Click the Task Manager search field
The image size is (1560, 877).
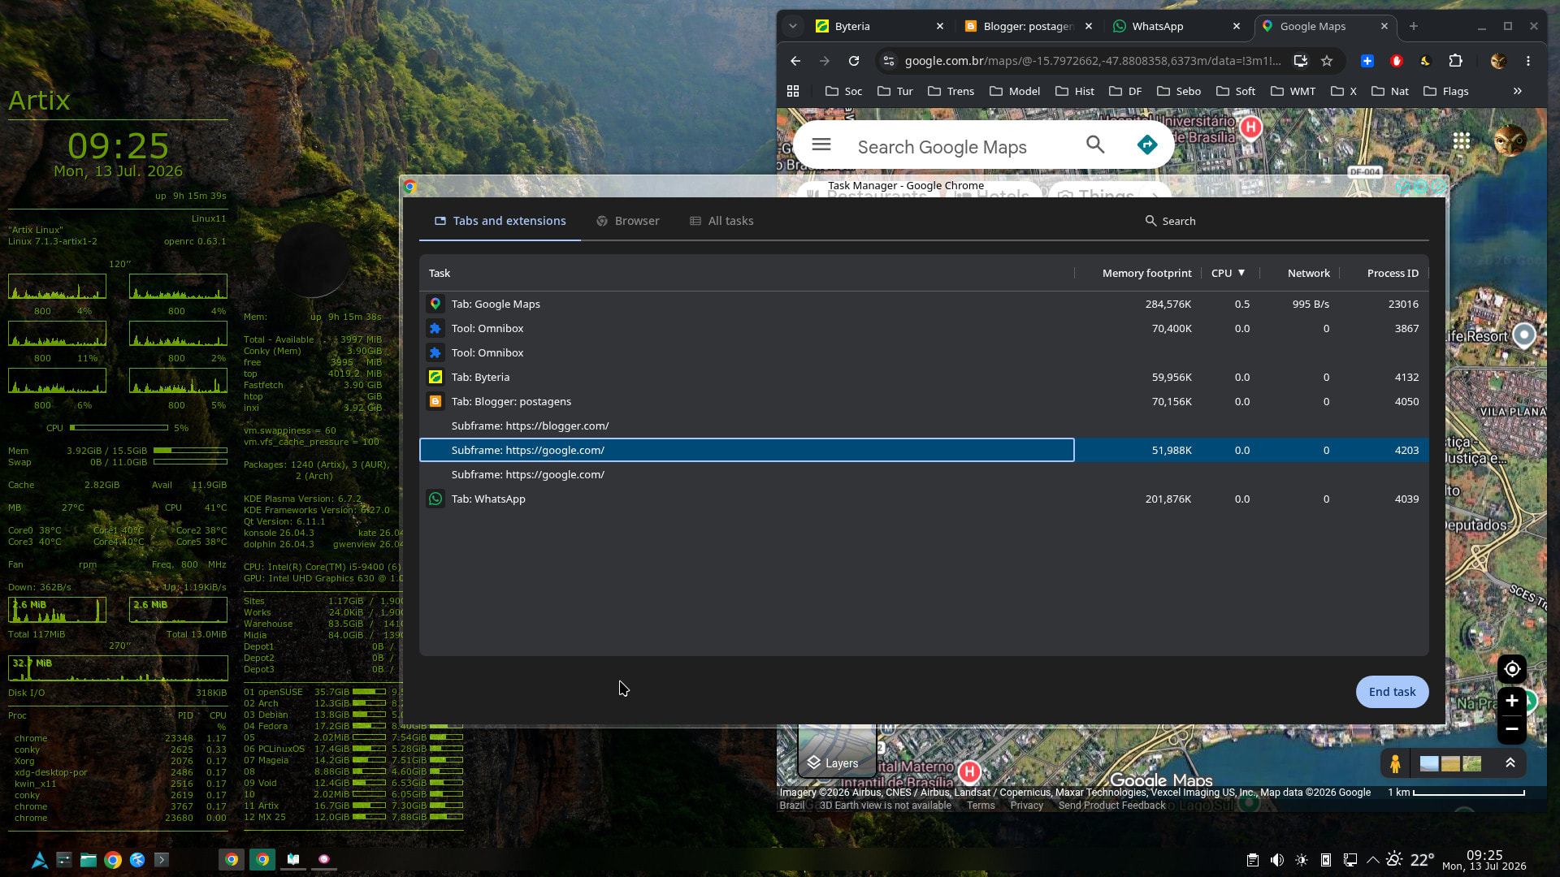point(1284,221)
